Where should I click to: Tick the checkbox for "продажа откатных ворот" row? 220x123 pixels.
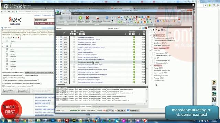coord(74,37)
